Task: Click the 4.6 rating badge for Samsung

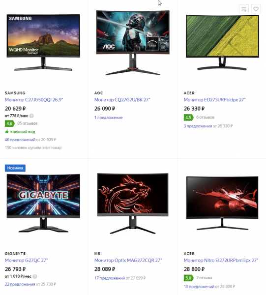Action: click(10, 123)
